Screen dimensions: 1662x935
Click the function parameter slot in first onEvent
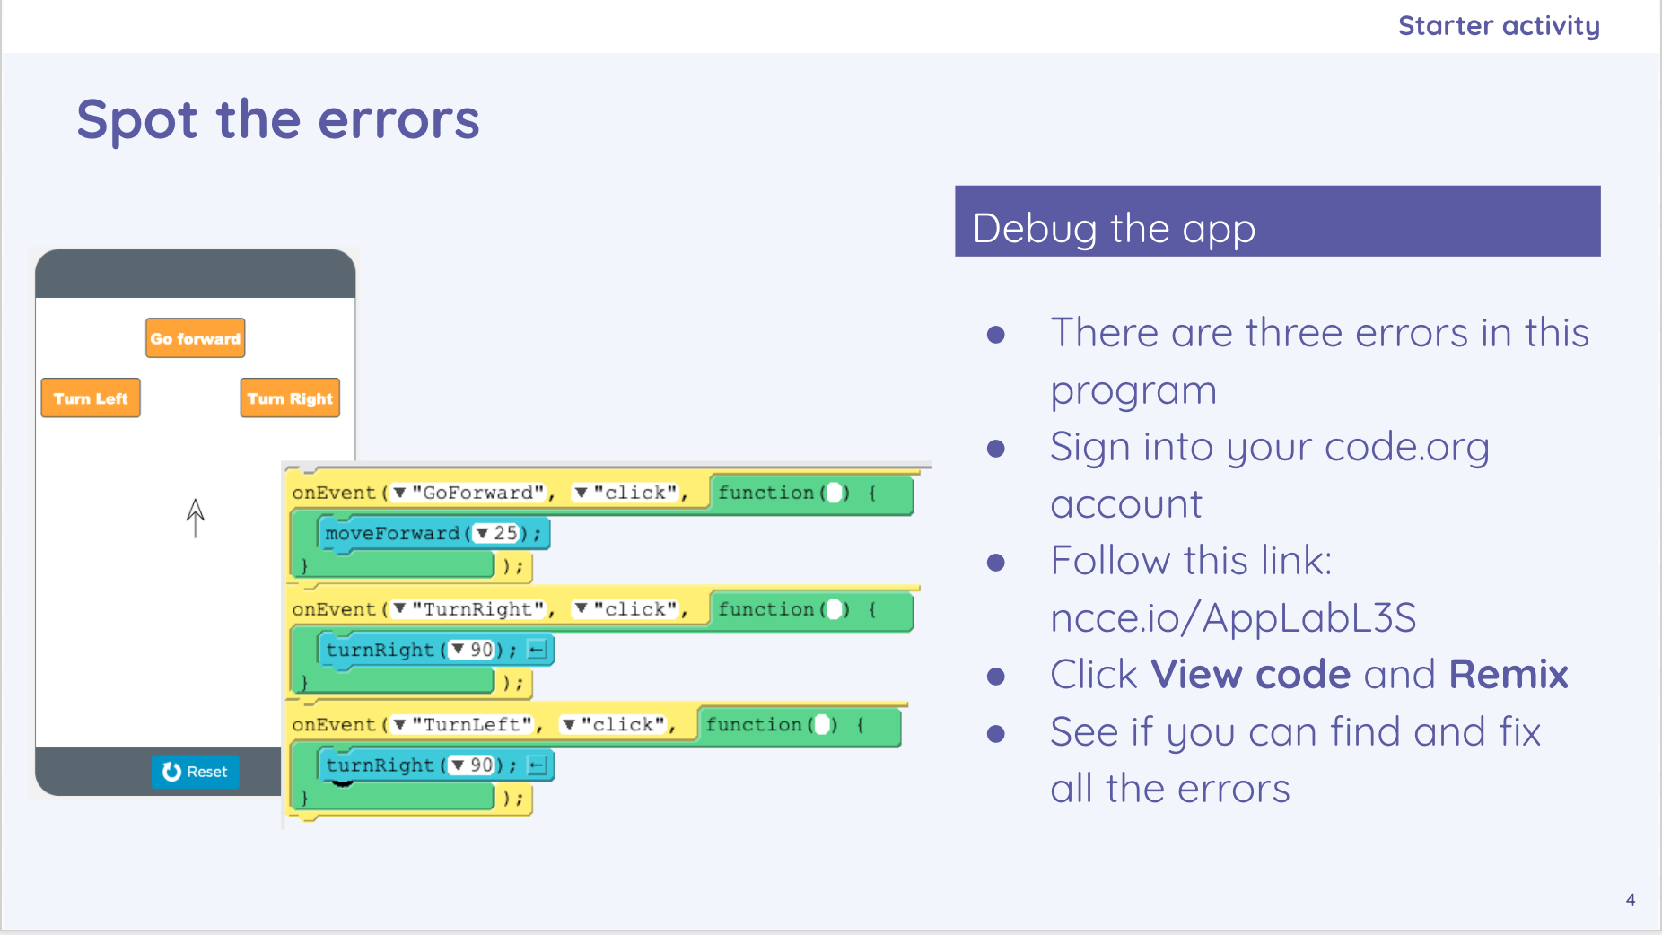tap(835, 493)
